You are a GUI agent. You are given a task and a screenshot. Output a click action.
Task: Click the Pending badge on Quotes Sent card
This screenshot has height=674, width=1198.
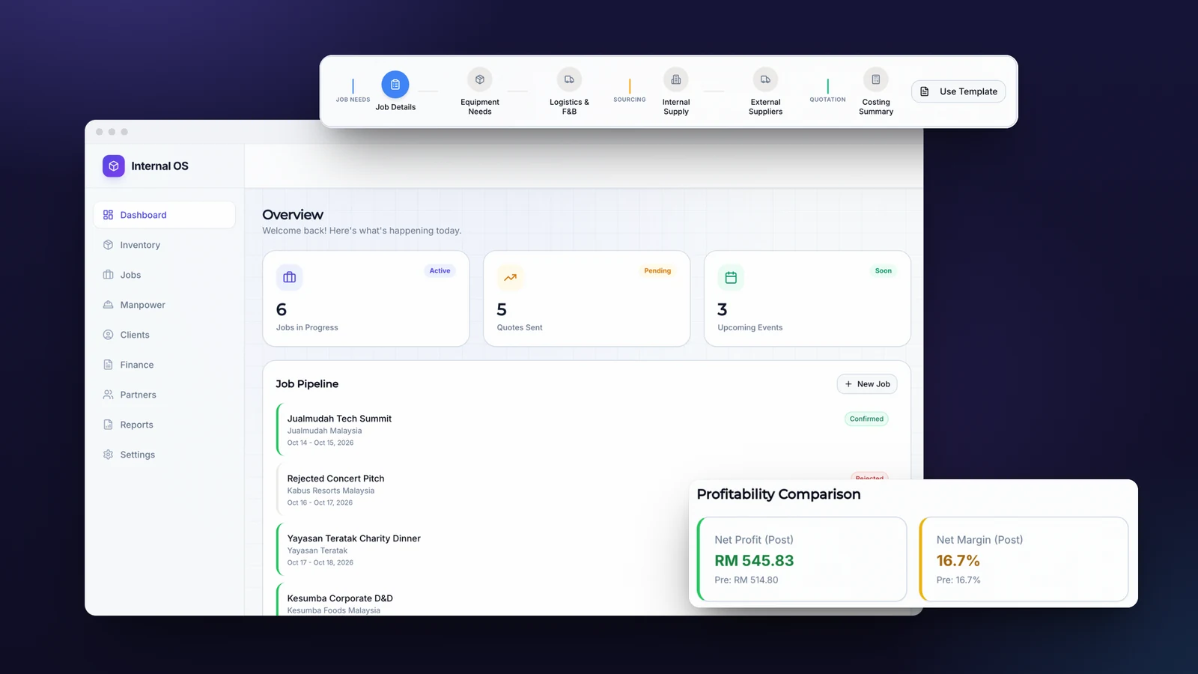(657, 271)
